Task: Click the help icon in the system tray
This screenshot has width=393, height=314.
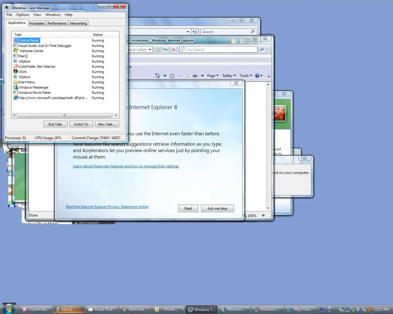Action: tap(323, 309)
